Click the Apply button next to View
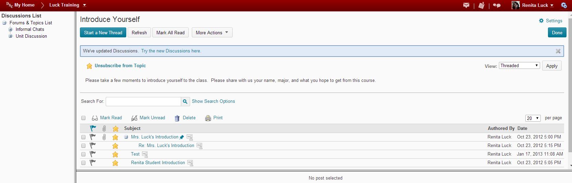This screenshot has height=183, width=572. tap(552, 66)
